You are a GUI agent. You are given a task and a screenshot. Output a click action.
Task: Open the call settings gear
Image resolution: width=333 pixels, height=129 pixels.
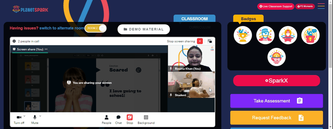(x=14, y=41)
